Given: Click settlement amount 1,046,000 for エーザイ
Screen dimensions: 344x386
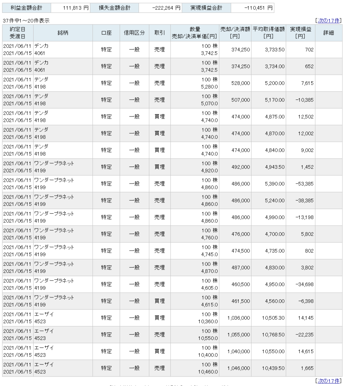Looking at the screenshot, I should coord(238,368).
